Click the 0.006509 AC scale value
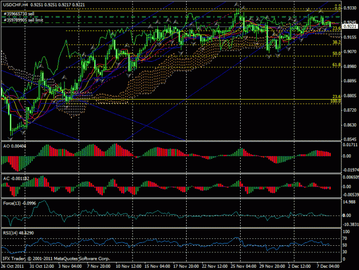Screen dimensions: 359x270 (x=350, y=177)
